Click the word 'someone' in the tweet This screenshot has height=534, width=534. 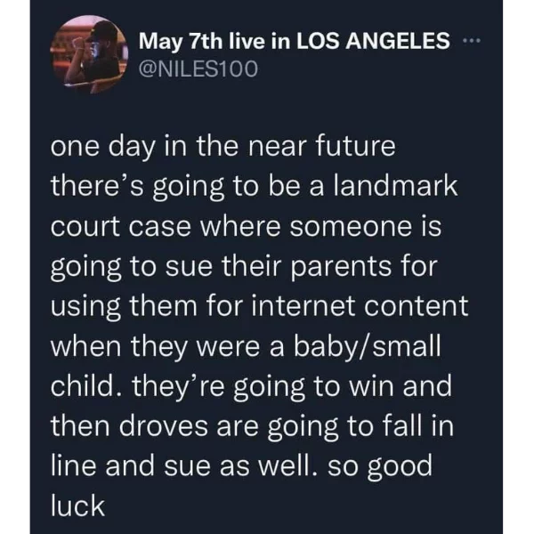351,227
